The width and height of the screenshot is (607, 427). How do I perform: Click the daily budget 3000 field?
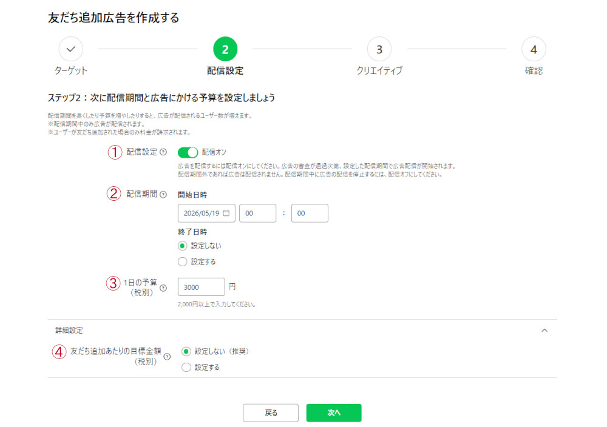(x=202, y=287)
